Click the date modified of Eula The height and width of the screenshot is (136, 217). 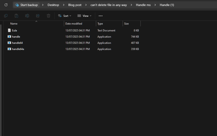[77, 30]
